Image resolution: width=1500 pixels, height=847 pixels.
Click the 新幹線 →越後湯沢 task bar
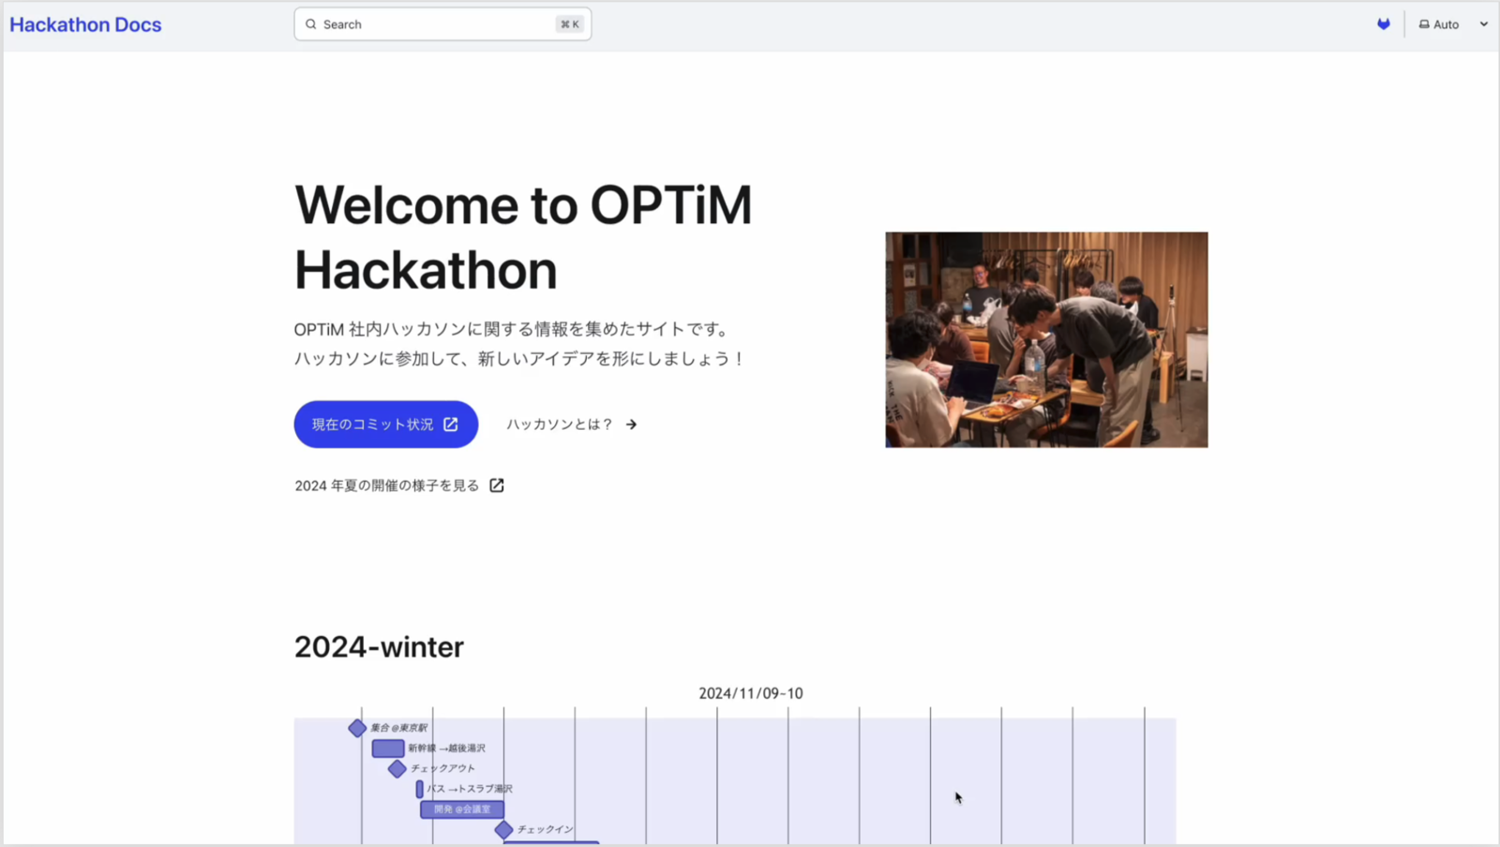388,748
